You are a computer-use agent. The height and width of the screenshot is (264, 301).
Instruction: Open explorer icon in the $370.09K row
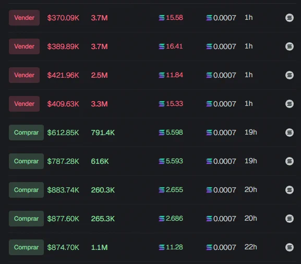(290, 18)
